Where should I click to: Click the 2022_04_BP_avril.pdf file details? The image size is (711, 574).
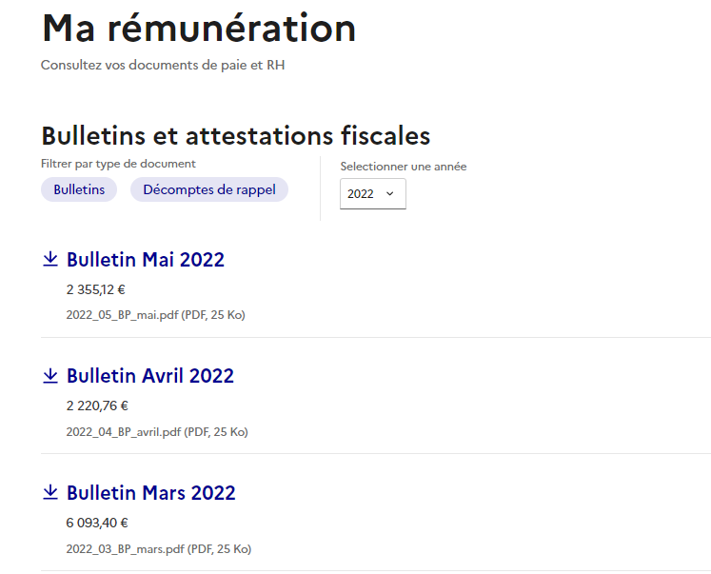[157, 432]
